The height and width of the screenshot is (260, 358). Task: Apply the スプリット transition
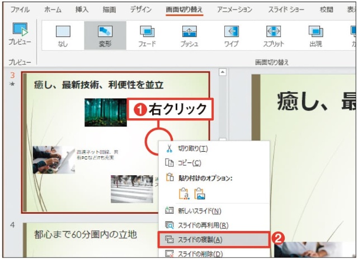pyautogui.click(x=274, y=36)
